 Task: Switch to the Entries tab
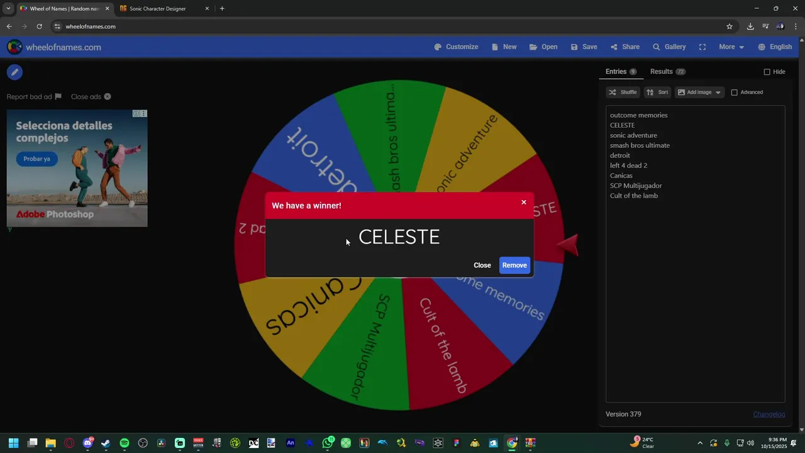[621, 72]
